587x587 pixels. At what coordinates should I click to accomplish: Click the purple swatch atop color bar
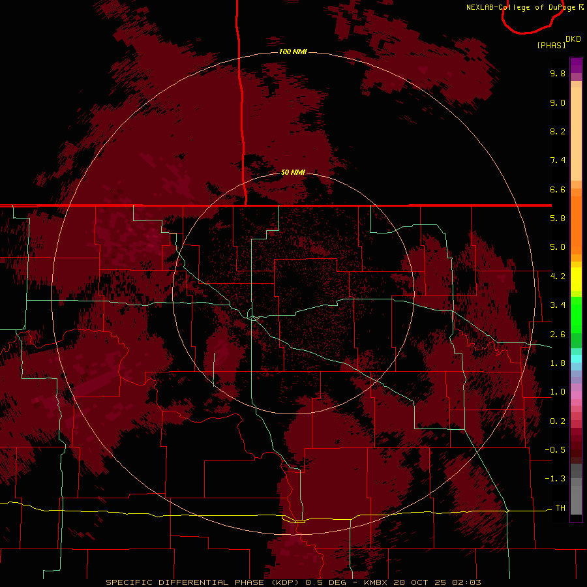point(576,66)
